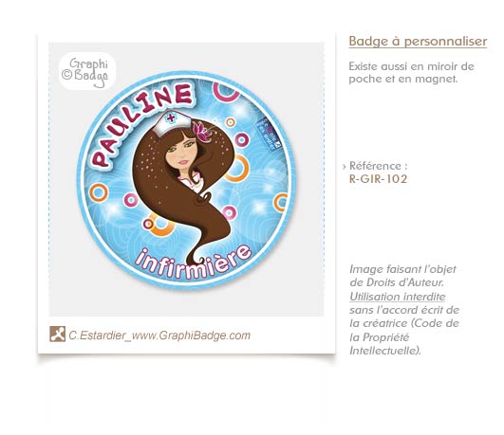Click the pink ring at badge top
Image resolution: width=504 pixels, height=435 pixels.
[226, 91]
